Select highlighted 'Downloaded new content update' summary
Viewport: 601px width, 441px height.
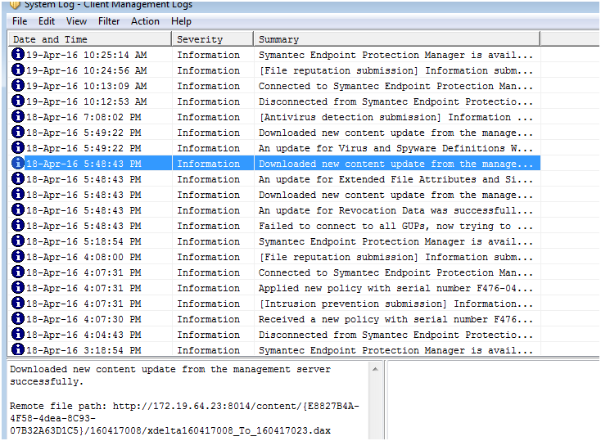395,164
